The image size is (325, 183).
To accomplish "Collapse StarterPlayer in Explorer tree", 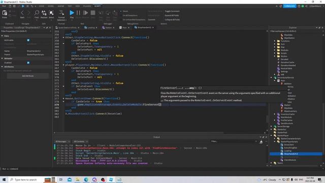I will click(271, 136).
